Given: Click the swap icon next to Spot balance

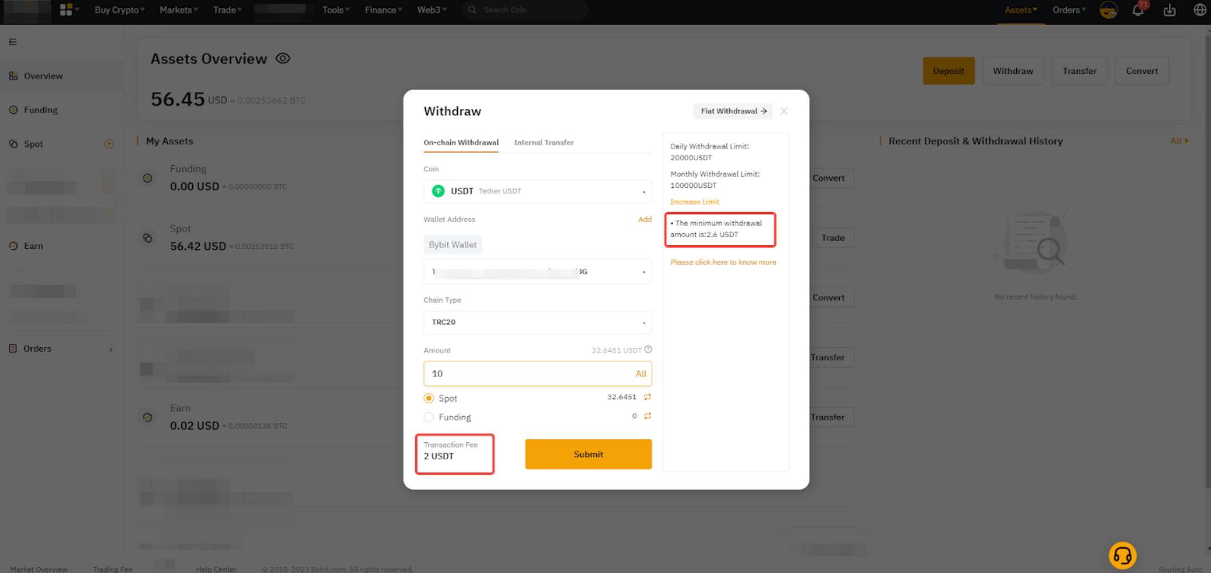Looking at the screenshot, I should [x=647, y=397].
